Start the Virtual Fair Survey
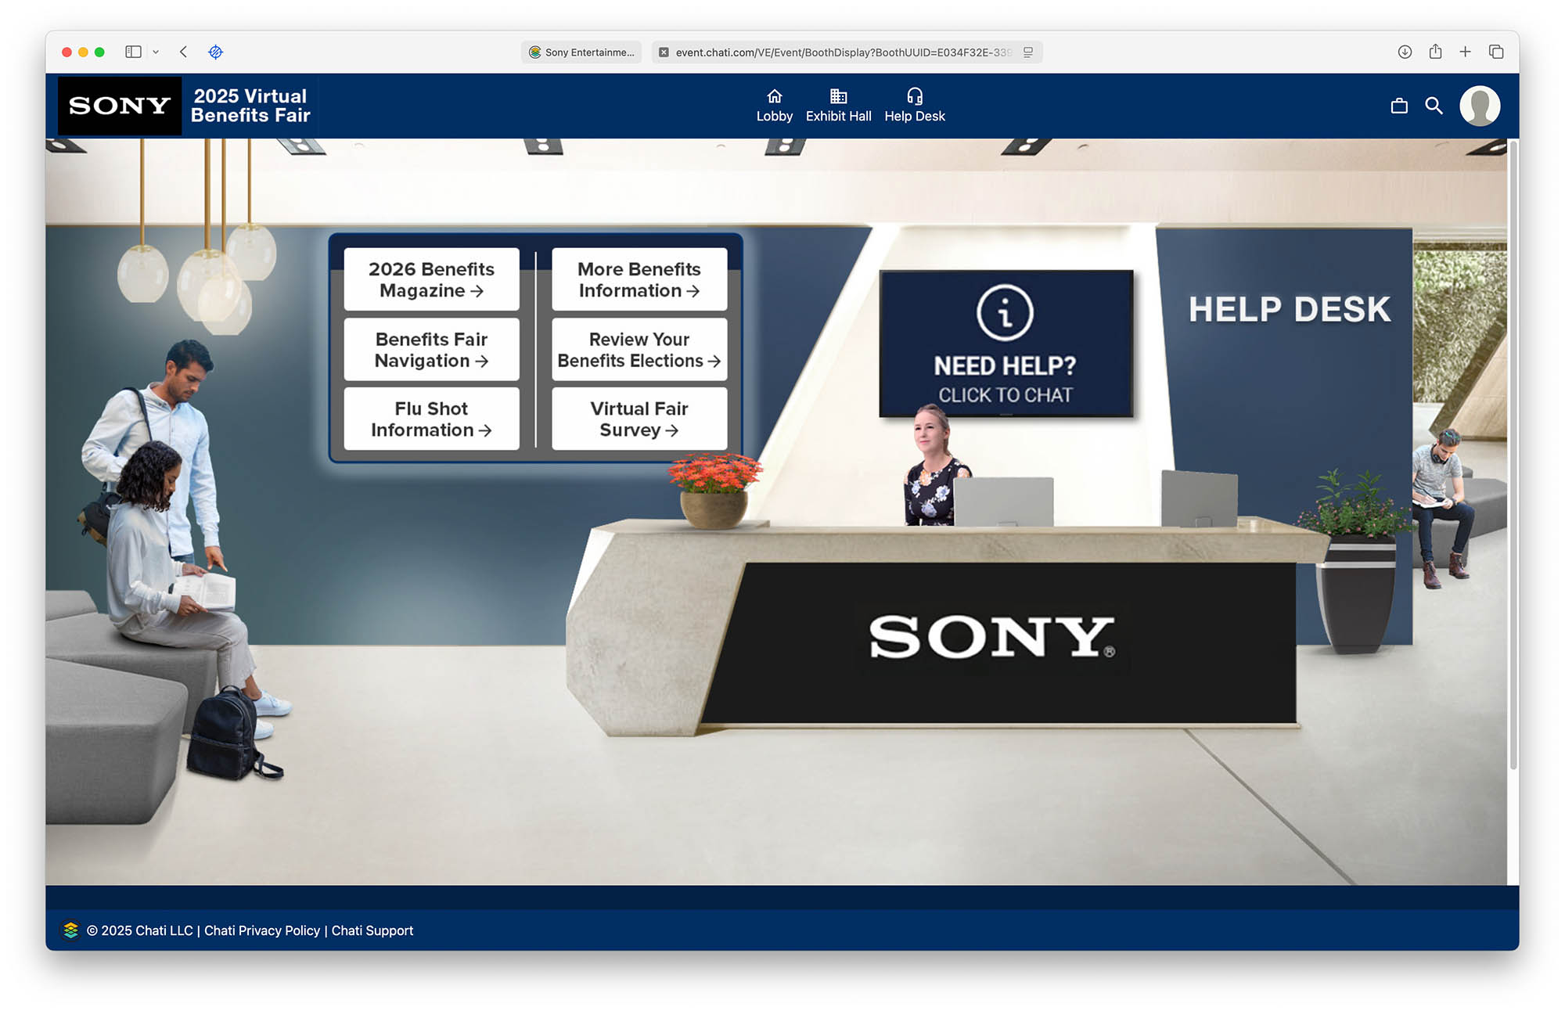Image resolution: width=1565 pixels, height=1011 pixels. 639,419
